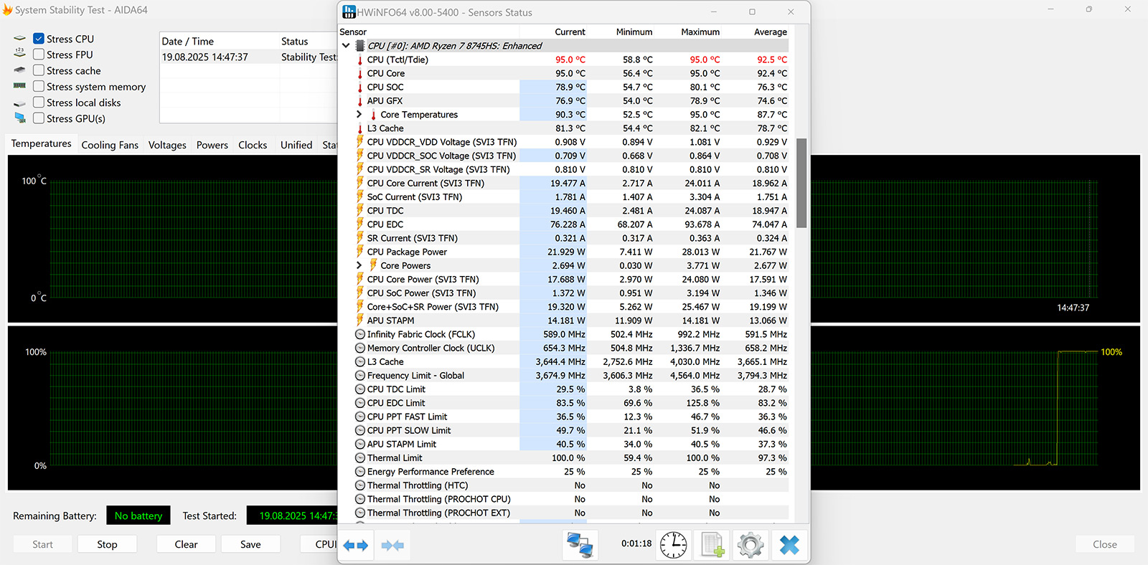Expand the Core Temperatures row

359,115
